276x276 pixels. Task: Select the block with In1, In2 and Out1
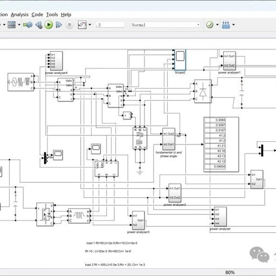[257, 180]
